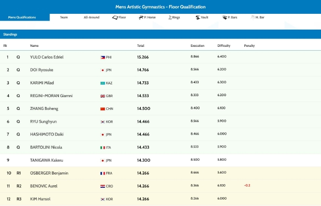Image resolution: width=321 pixels, height=206 pixels.
Task: Open athlete YULO Carlos Edriel
Action: point(46,57)
